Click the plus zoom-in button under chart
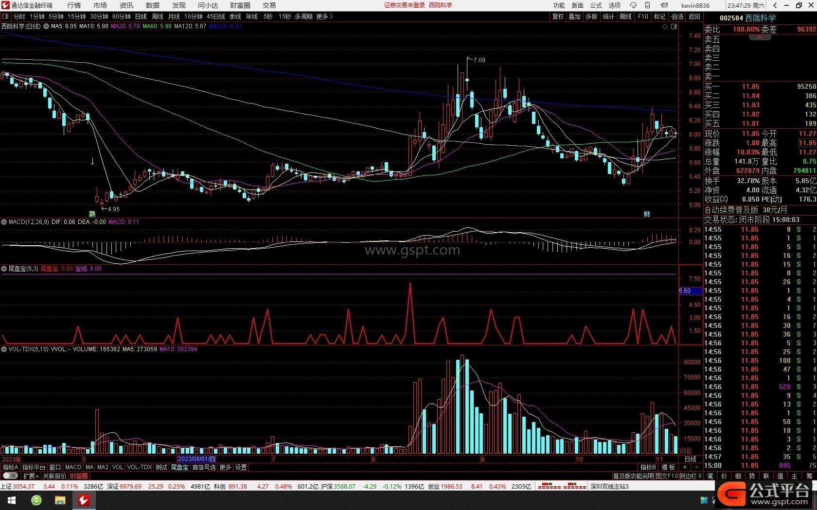This screenshot has height=510, width=817. click(685, 467)
